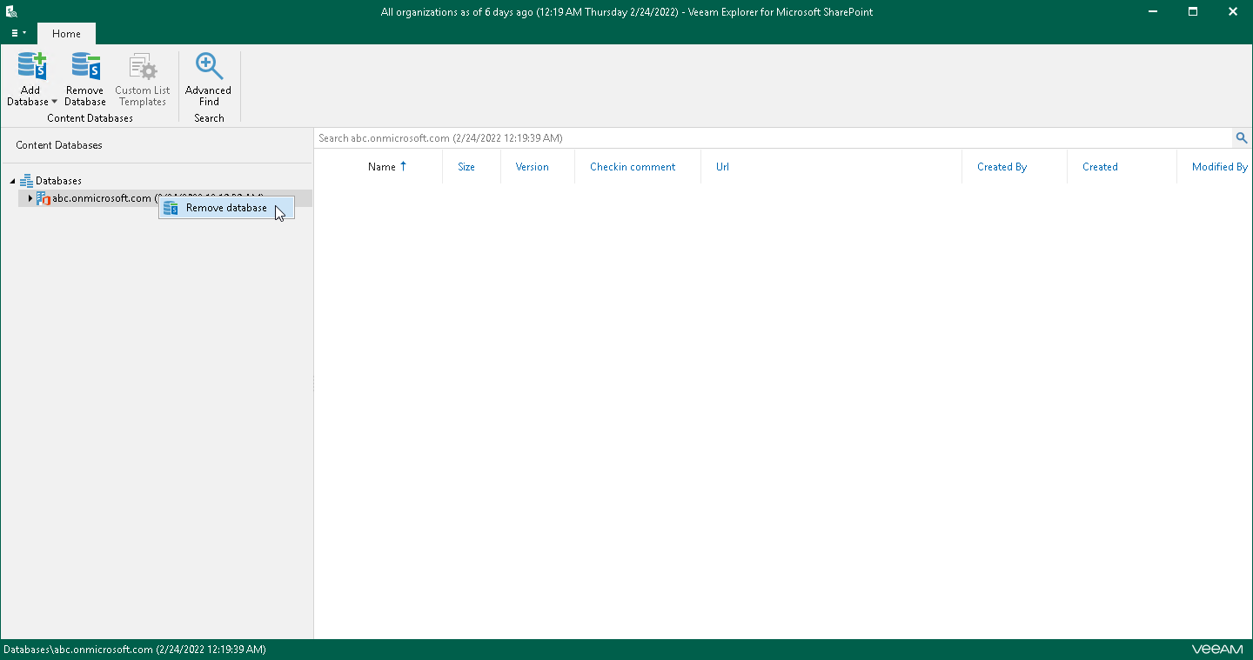Maximize the Veeam Explorer window
1253x660 pixels.
click(x=1193, y=12)
